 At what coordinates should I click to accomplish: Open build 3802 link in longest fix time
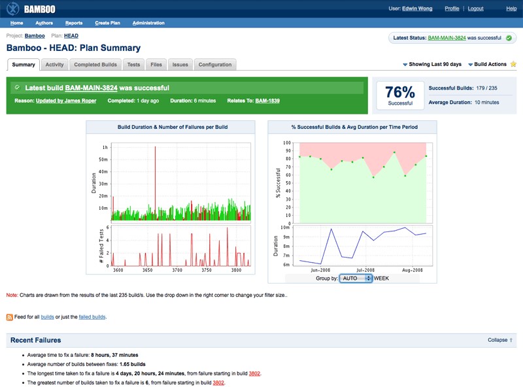pyautogui.click(x=254, y=373)
